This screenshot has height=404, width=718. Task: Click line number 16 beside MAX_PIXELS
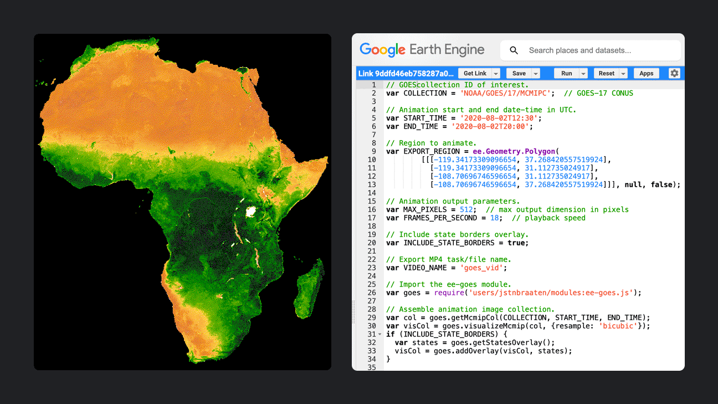click(x=373, y=209)
